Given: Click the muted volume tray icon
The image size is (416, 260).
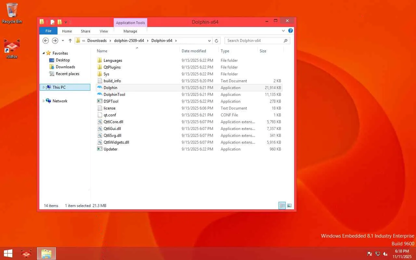Looking at the screenshot, I should (385, 254).
